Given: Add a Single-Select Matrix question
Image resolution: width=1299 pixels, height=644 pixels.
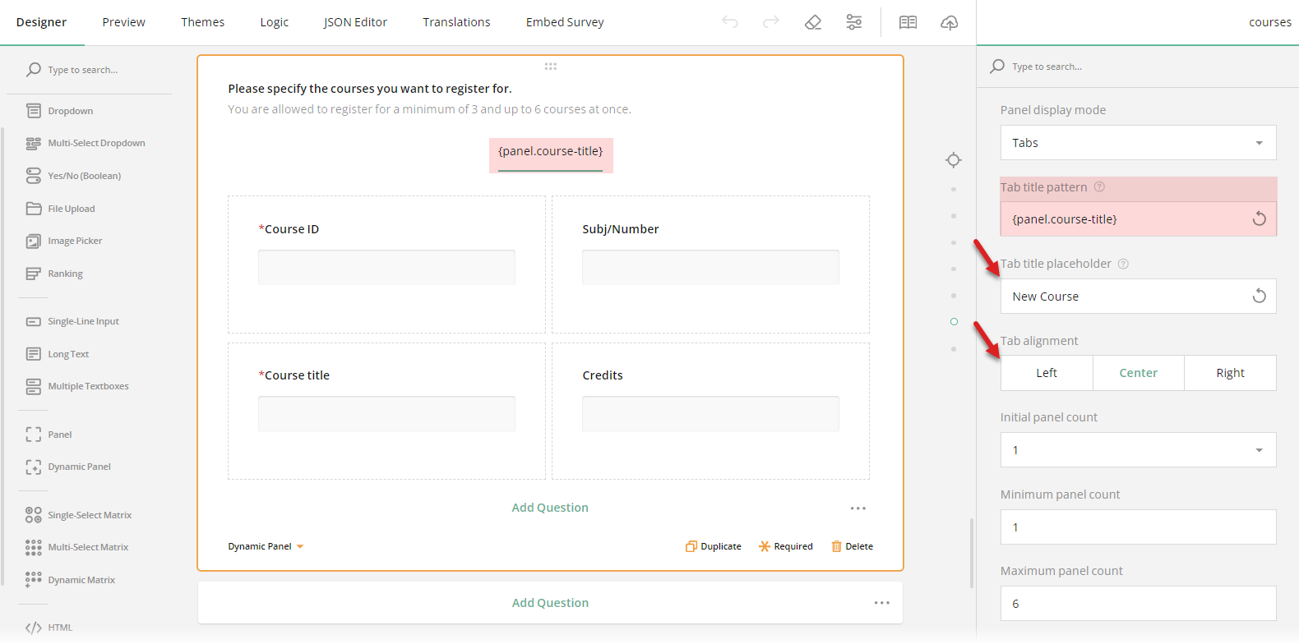Looking at the screenshot, I should point(79,515).
